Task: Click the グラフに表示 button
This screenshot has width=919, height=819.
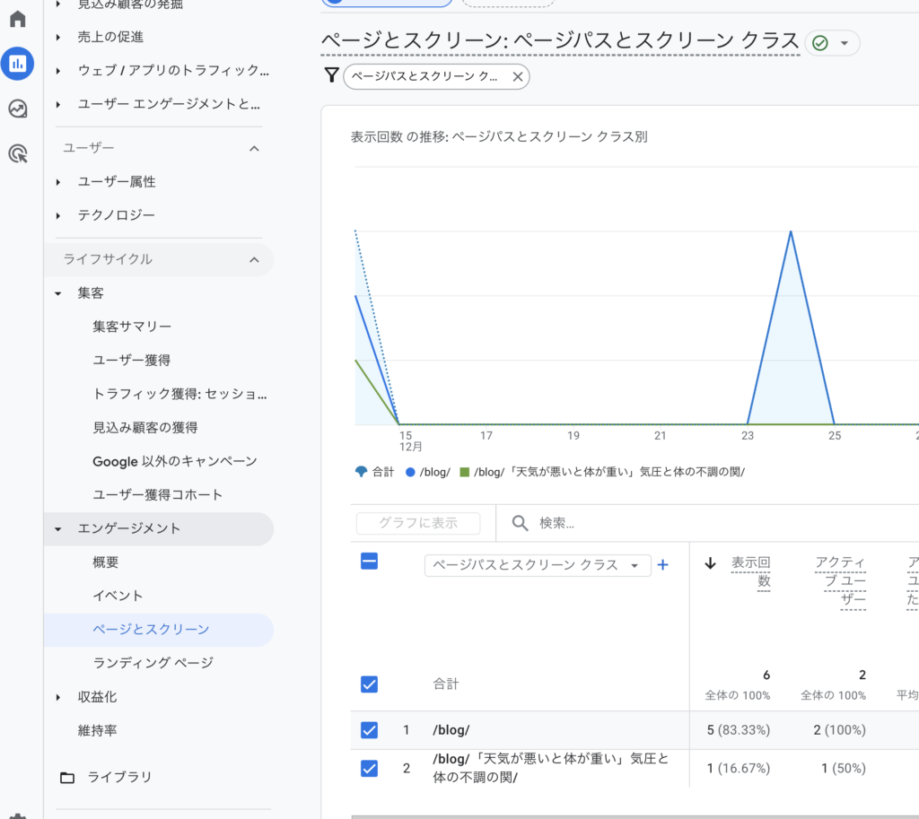Action: pos(417,523)
